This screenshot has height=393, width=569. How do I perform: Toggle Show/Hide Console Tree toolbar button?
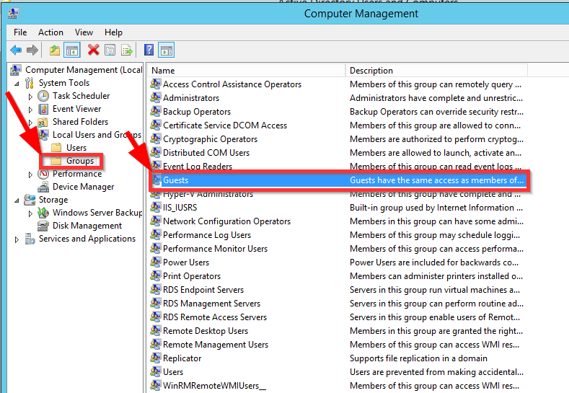point(71,50)
